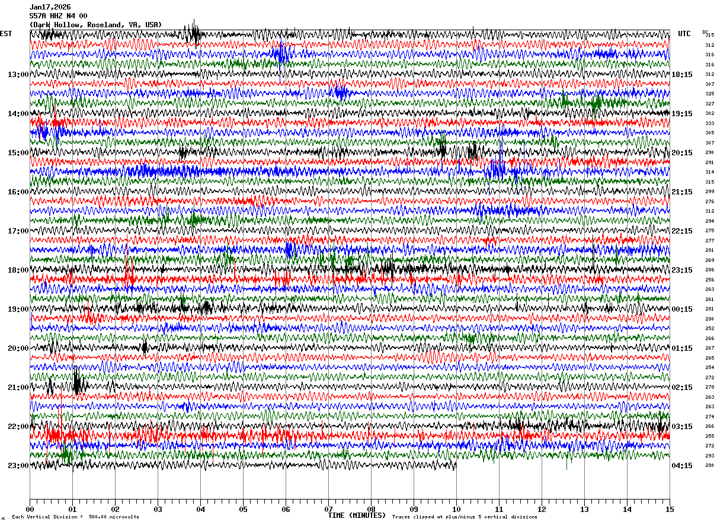The height and width of the screenshot is (525, 717).
Task: Click the 02:15 UTC time label
Action: [681, 387]
